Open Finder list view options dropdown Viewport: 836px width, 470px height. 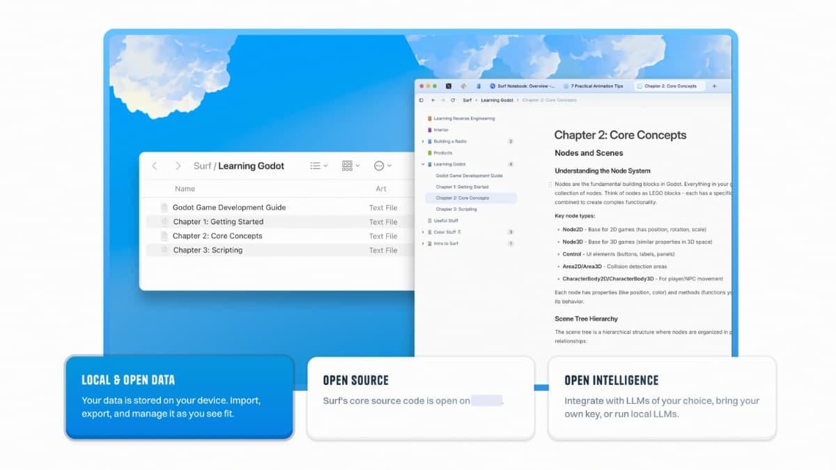pyautogui.click(x=319, y=166)
